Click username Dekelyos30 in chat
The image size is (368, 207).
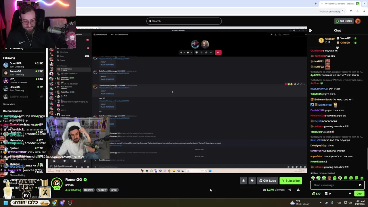318,145
